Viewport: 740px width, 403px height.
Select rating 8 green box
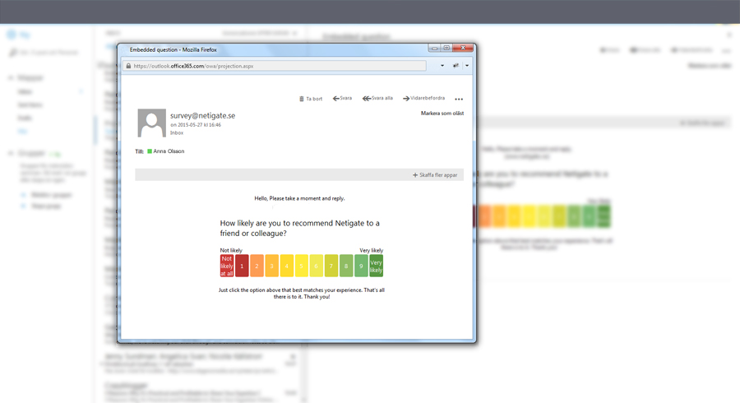tap(346, 266)
